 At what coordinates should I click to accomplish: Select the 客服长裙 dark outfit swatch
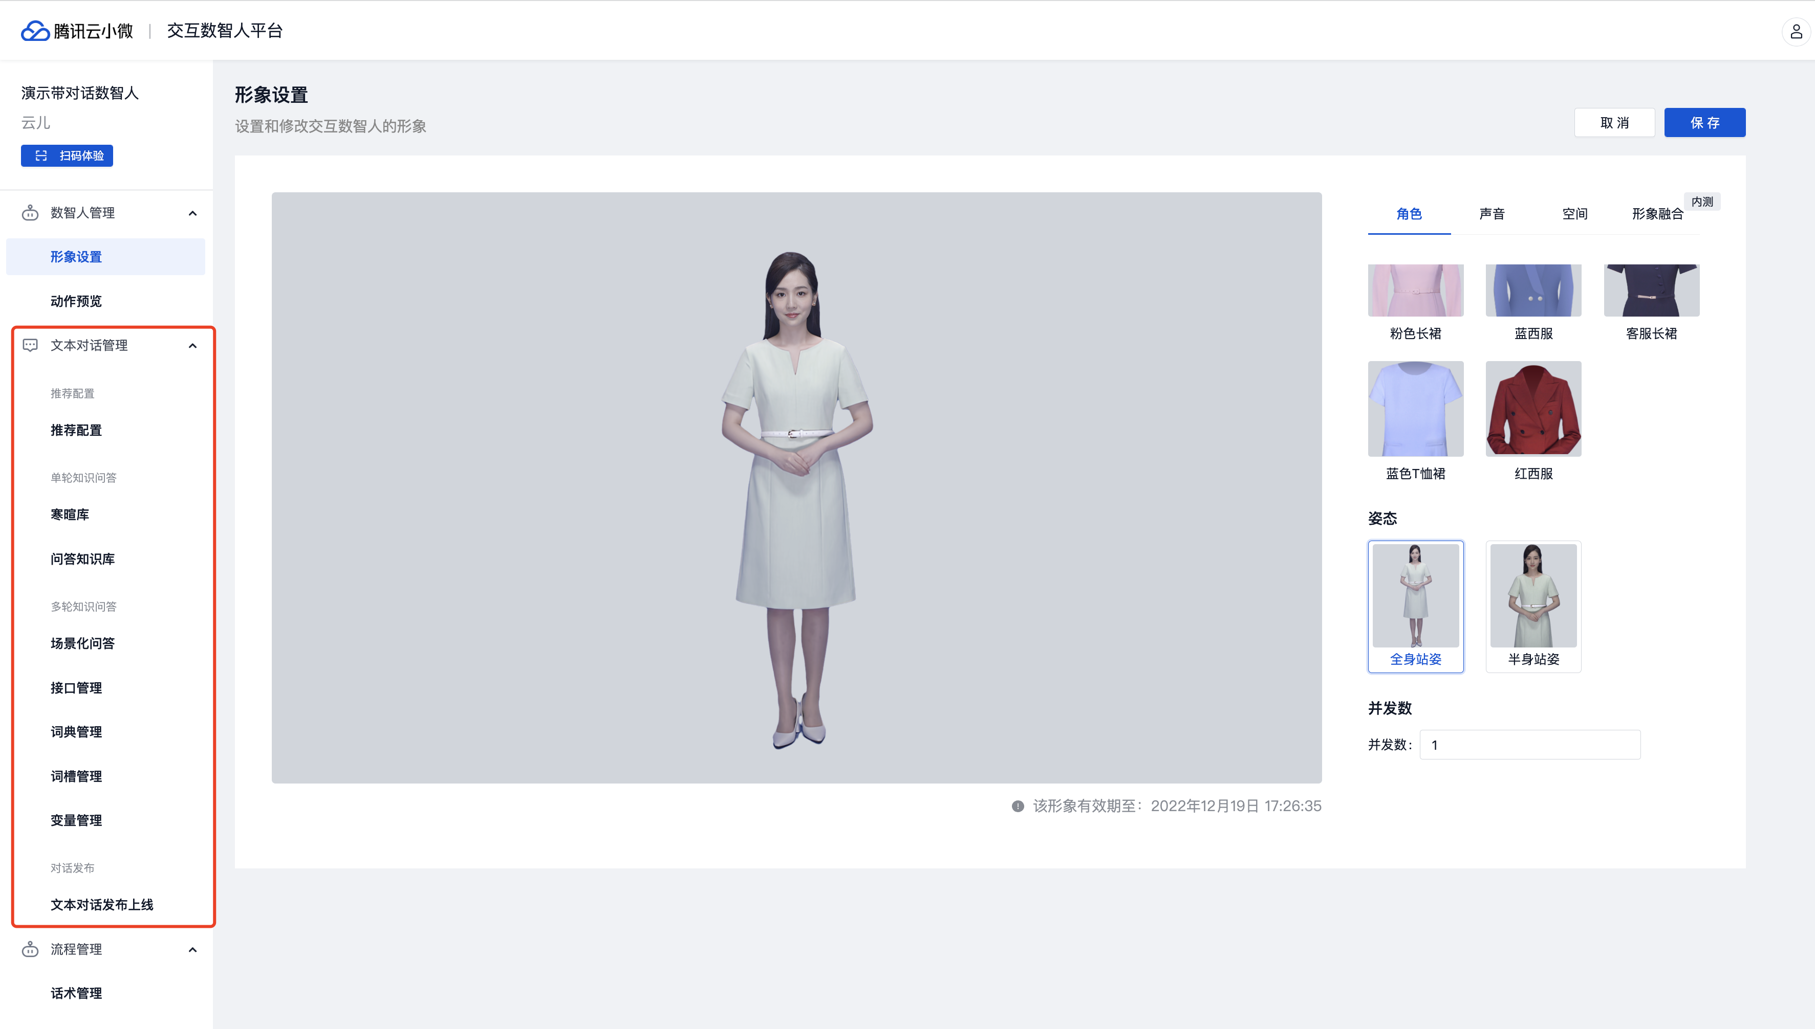tap(1651, 290)
